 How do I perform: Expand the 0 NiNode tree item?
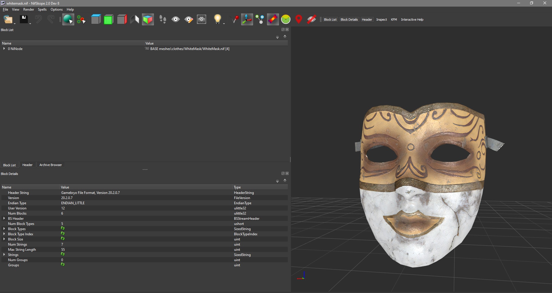pos(4,49)
